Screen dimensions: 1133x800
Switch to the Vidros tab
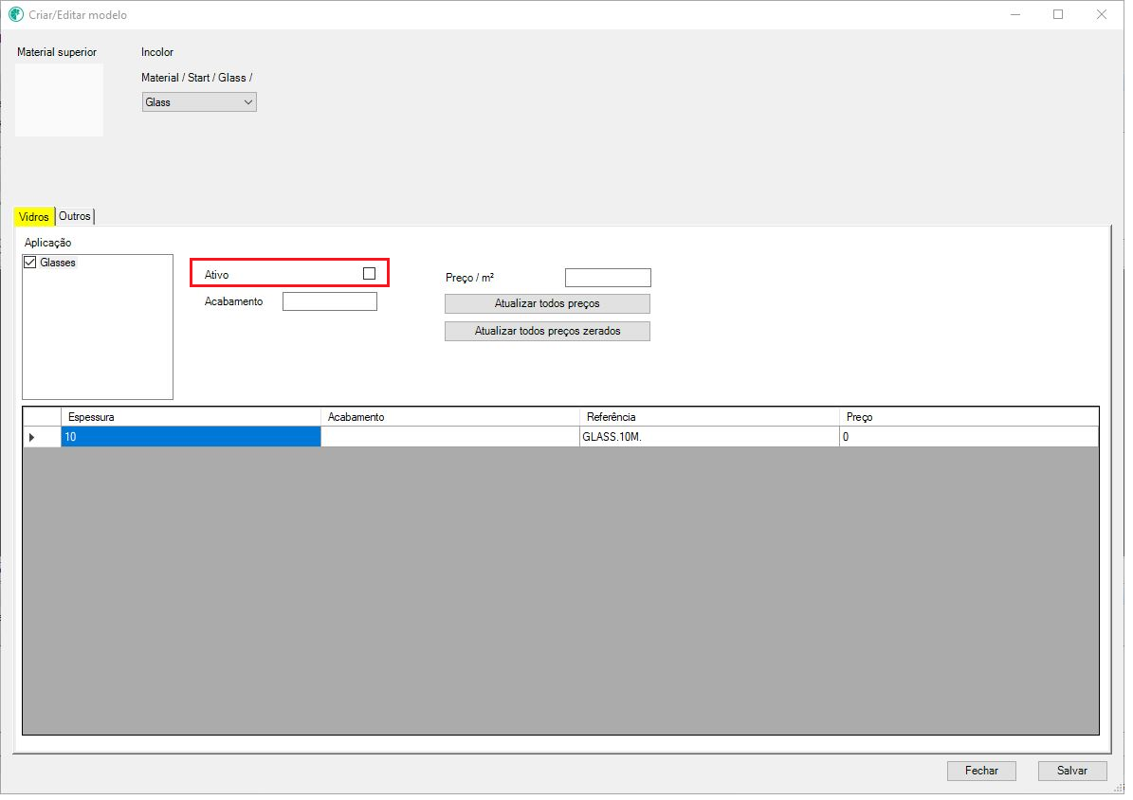(x=34, y=218)
